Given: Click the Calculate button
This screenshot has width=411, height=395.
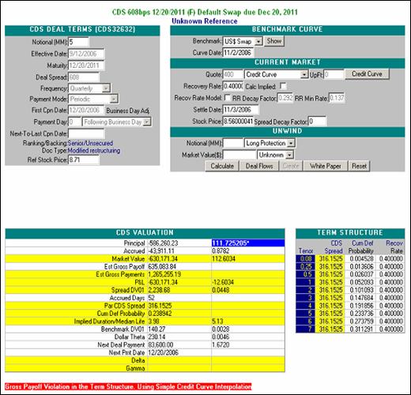Looking at the screenshot, I should pos(222,166).
